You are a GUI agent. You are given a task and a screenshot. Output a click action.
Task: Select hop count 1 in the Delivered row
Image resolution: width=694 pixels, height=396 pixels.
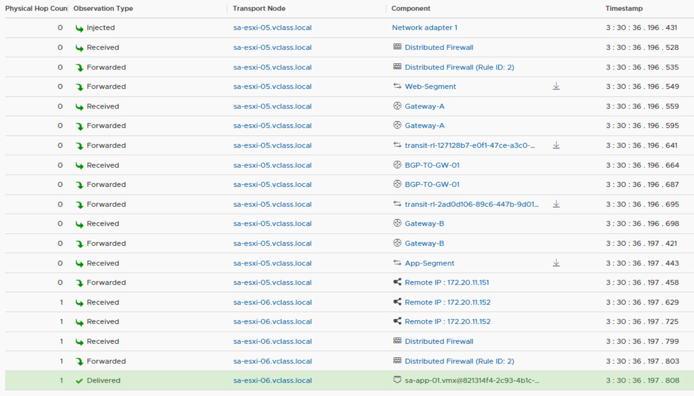tap(61, 381)
